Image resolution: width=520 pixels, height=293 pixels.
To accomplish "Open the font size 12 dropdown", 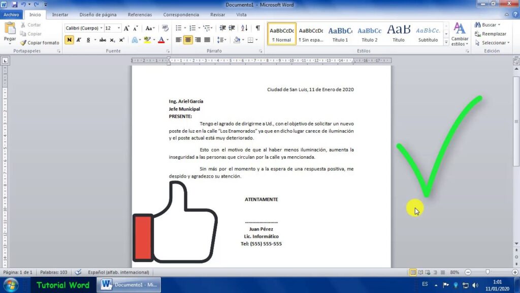I will (119, 28).
